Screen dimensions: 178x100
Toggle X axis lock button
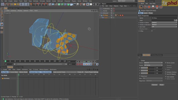(x=21, y=4)
